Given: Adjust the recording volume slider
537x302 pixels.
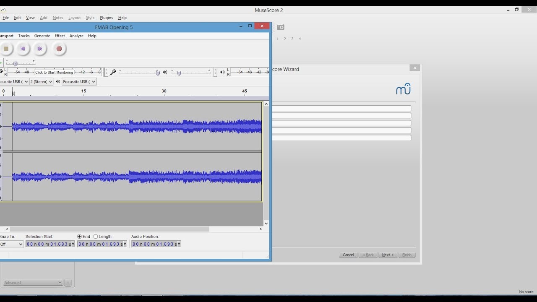Looking at the screenshot, I should click(x=158, y=73).
